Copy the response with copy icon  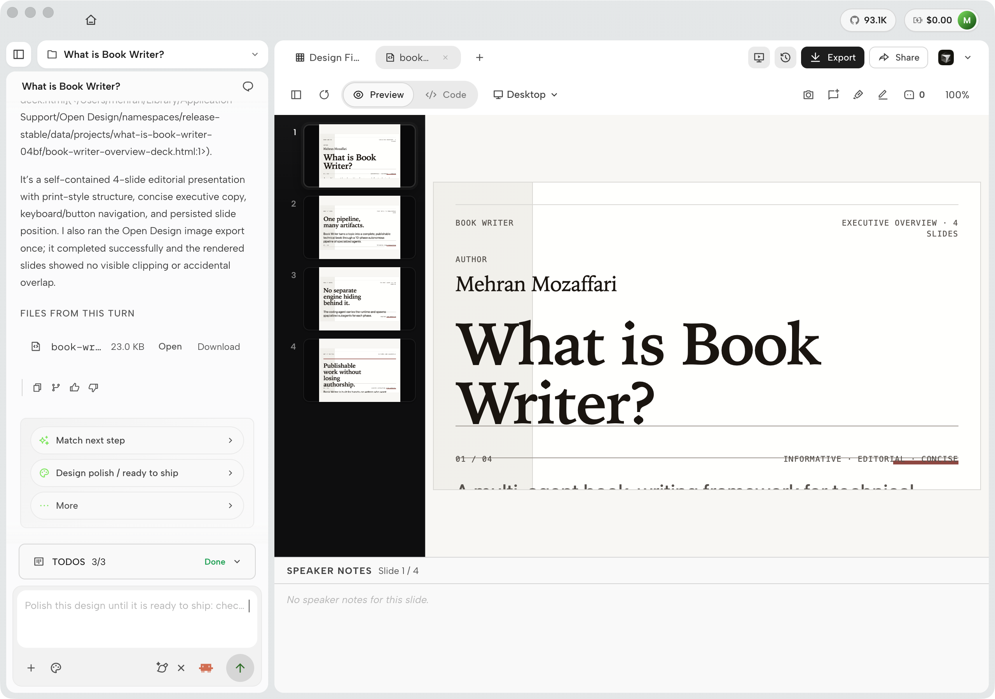point(37,388)
